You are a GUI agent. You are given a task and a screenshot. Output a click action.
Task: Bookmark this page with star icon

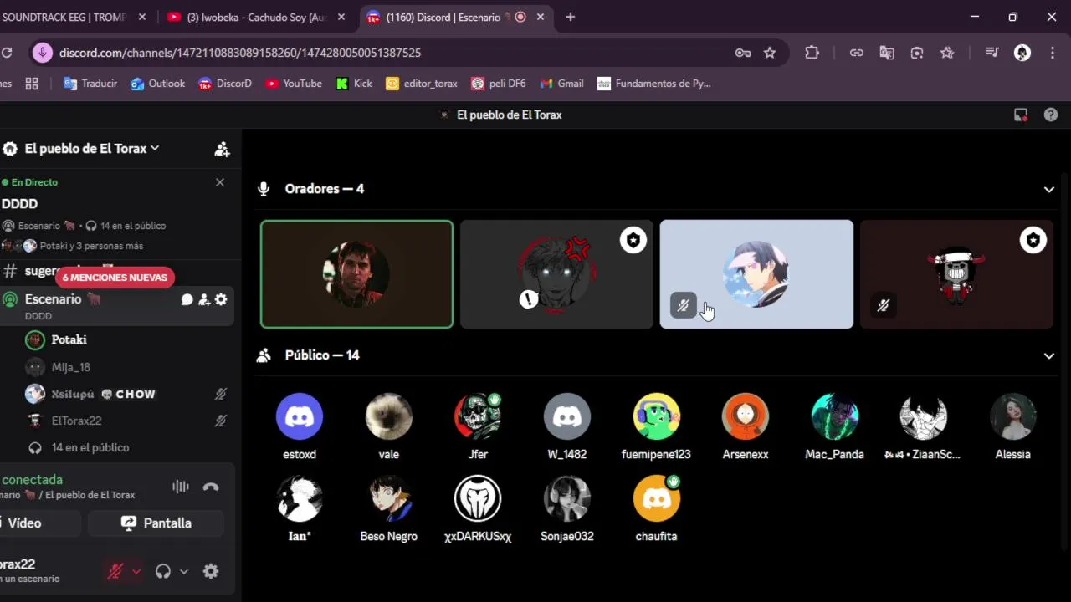(770, 53)
